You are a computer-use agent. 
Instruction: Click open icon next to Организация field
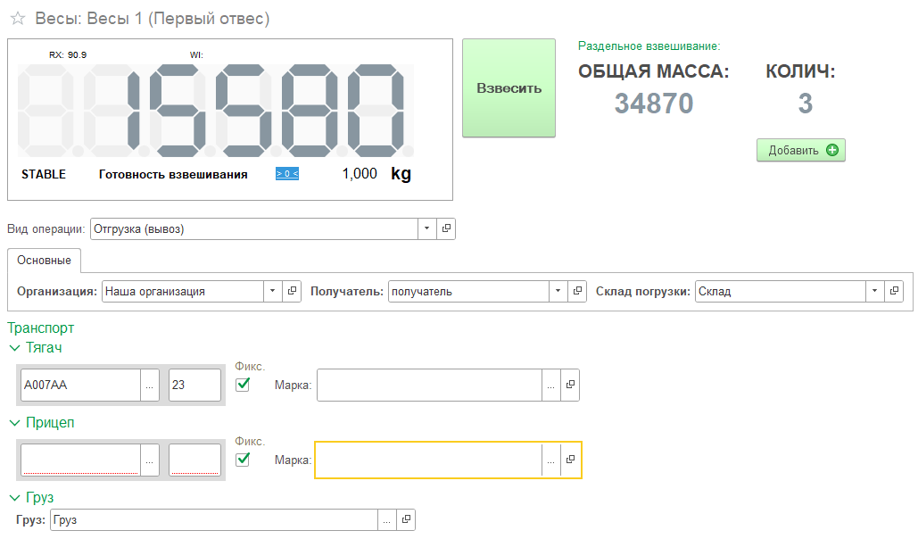click(292, 292)
